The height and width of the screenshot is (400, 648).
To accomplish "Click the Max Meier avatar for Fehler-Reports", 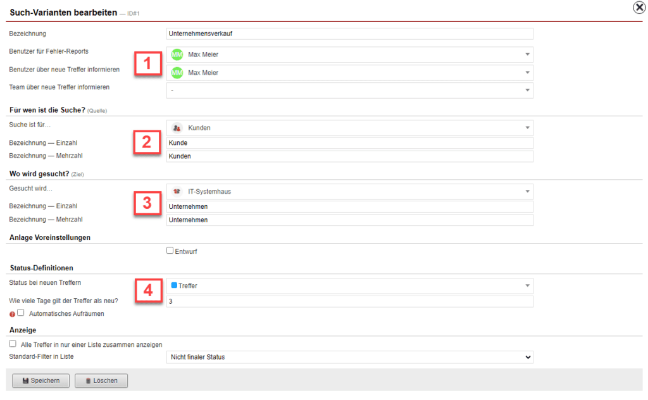I will pyautogui.click(x=177, y=54).
